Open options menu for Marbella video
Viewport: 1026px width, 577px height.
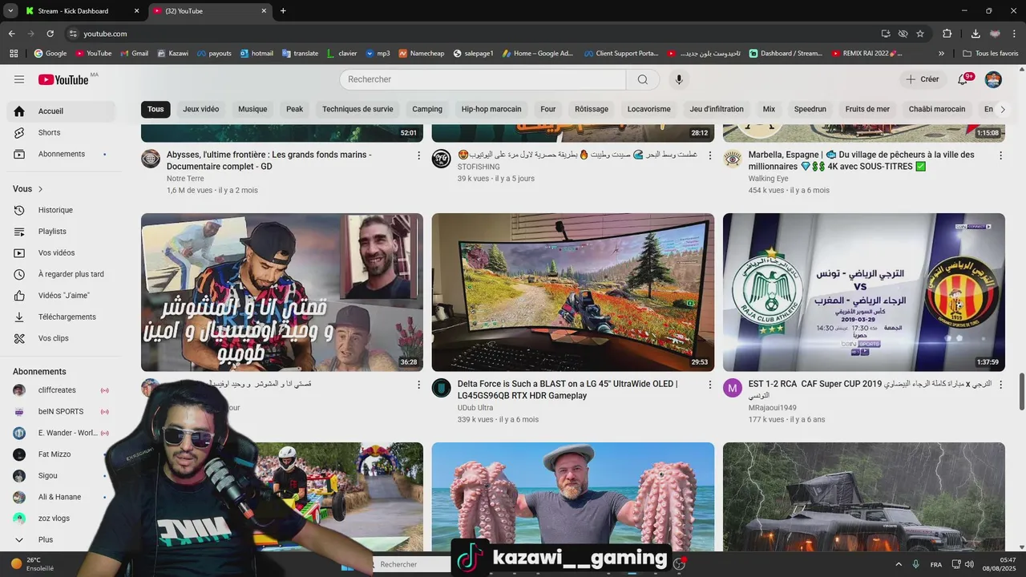coord(1000,155)
